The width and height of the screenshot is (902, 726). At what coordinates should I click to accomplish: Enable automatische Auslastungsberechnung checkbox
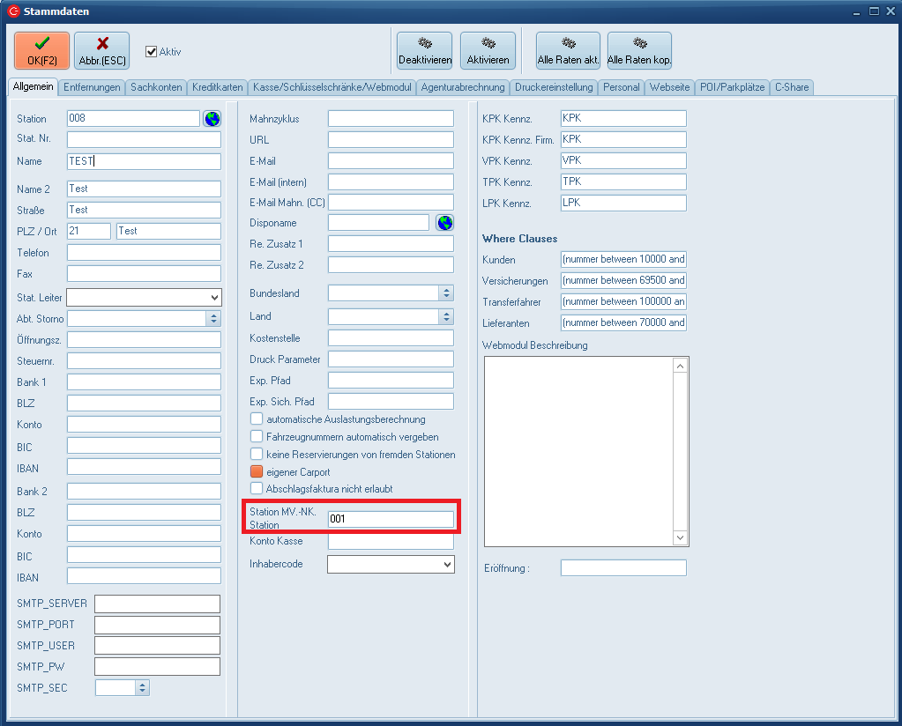(x=257, y=419)
